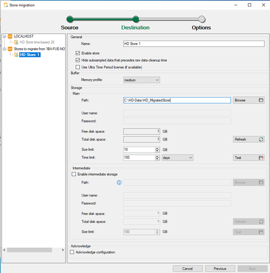This screenshot has height=273, width=270.
Task: Open the time limit days dropdown
Action: (177, 158)
